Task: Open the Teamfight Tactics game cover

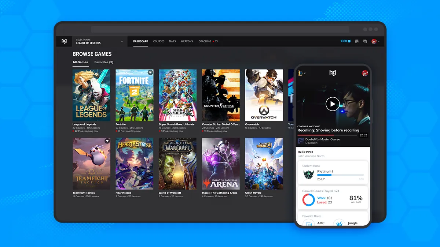Action: pos(91,164)
